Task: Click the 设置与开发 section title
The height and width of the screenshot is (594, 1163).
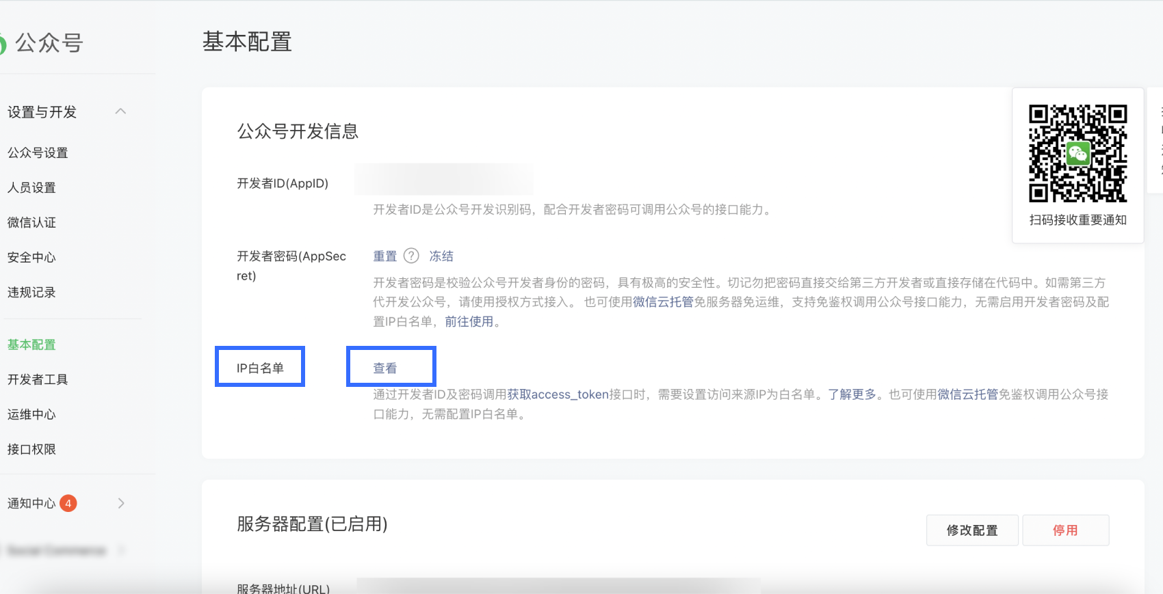Action: coord(42,112)
